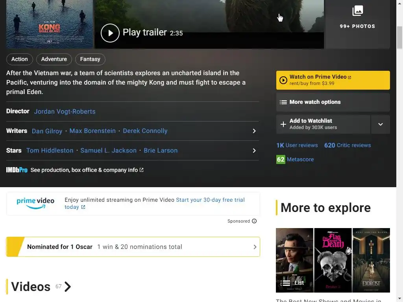403x302 pixels.
Task: Open the 99+ Photos gallery icon
Action: (357, 11)
